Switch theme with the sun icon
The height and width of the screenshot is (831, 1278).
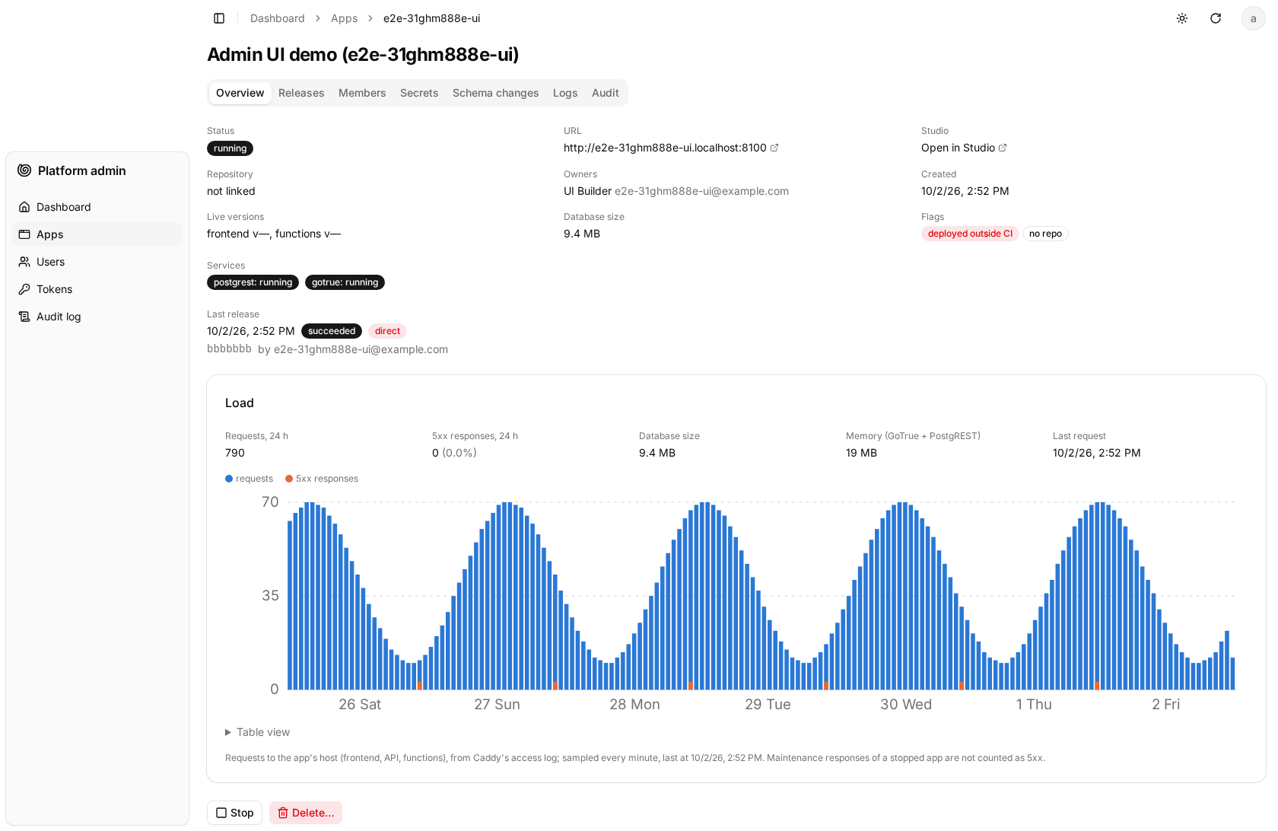click(1182, 18)
